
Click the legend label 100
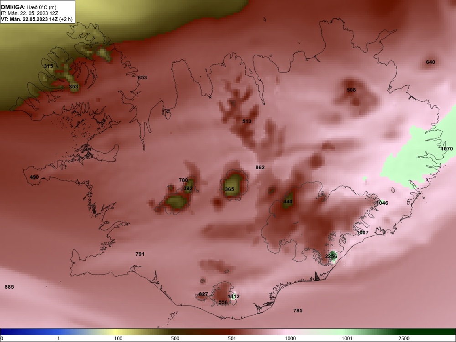click(x=119, y=338)
